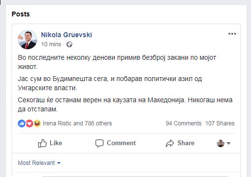Click the speech bubble comment icon
The image size is (251, 177).
(99, 143)
